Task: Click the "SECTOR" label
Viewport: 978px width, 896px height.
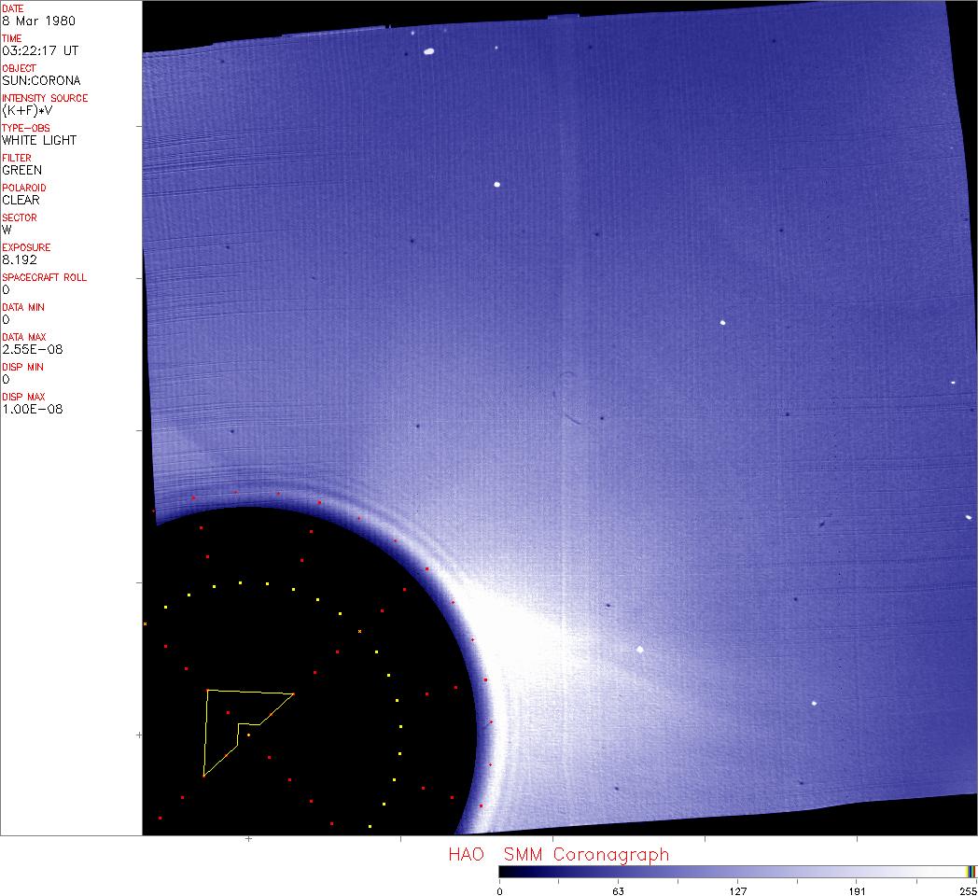Action: (x=20, y=217)
